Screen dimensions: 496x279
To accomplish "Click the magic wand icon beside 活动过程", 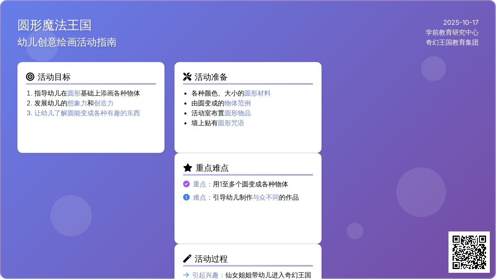I will pyautogui.click(x=187, y=259).
